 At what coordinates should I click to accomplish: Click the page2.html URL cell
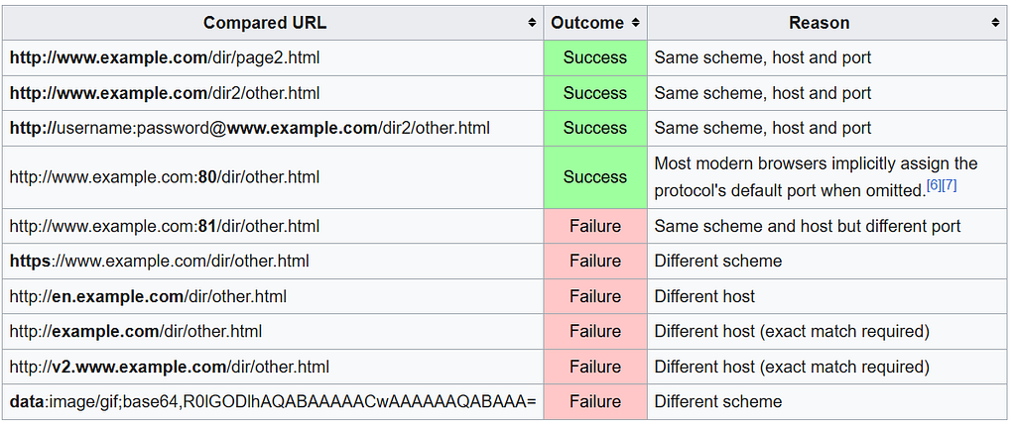(x=273, y=57)
